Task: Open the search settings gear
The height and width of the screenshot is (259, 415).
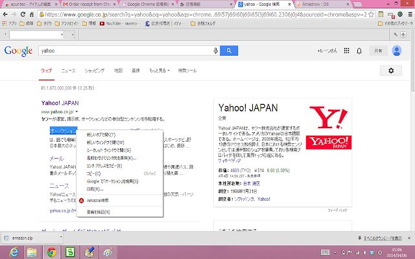Action: 391,71
